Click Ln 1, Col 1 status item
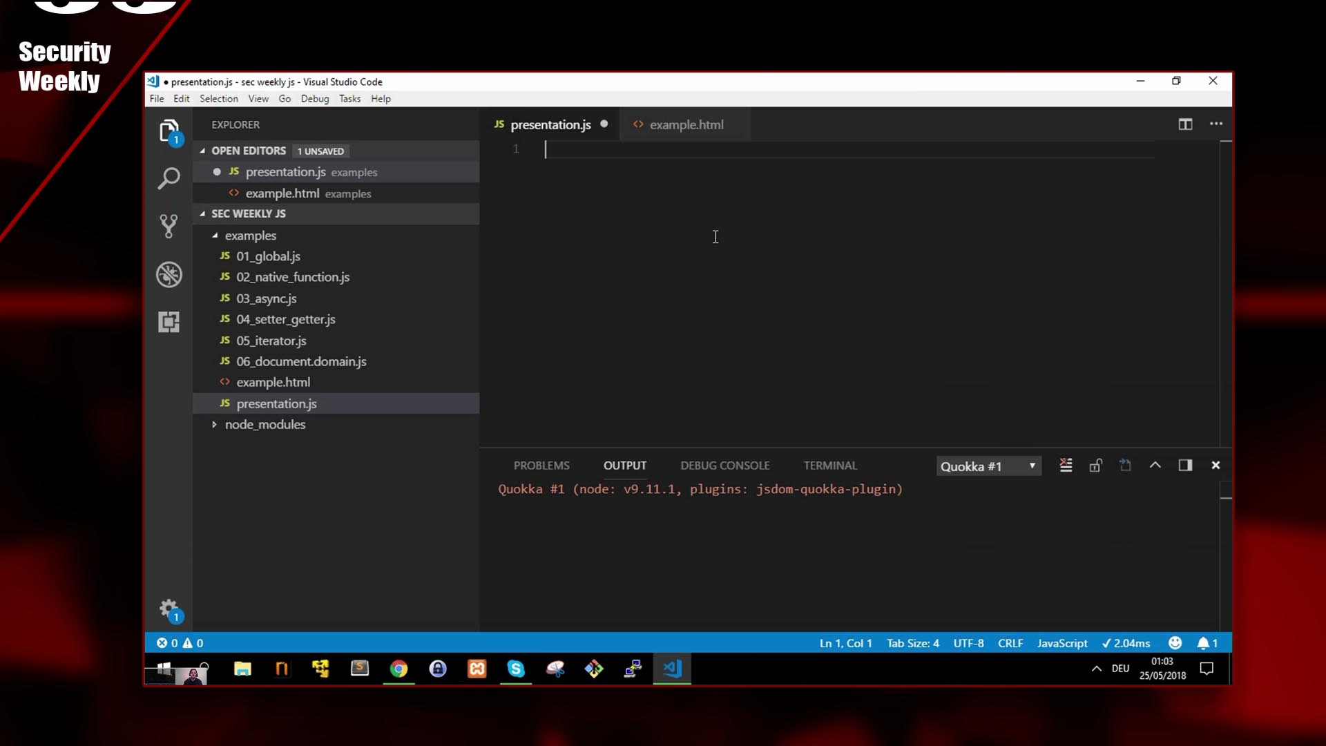Image resolution: width=1326 pixels, height=746 pixels. click(x=845, y=643)
